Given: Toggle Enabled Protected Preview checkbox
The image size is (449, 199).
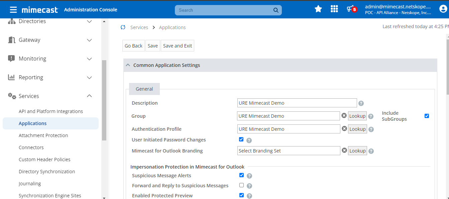Looking at the screenshot, I should pyautogui.click(x=241, y=195).
